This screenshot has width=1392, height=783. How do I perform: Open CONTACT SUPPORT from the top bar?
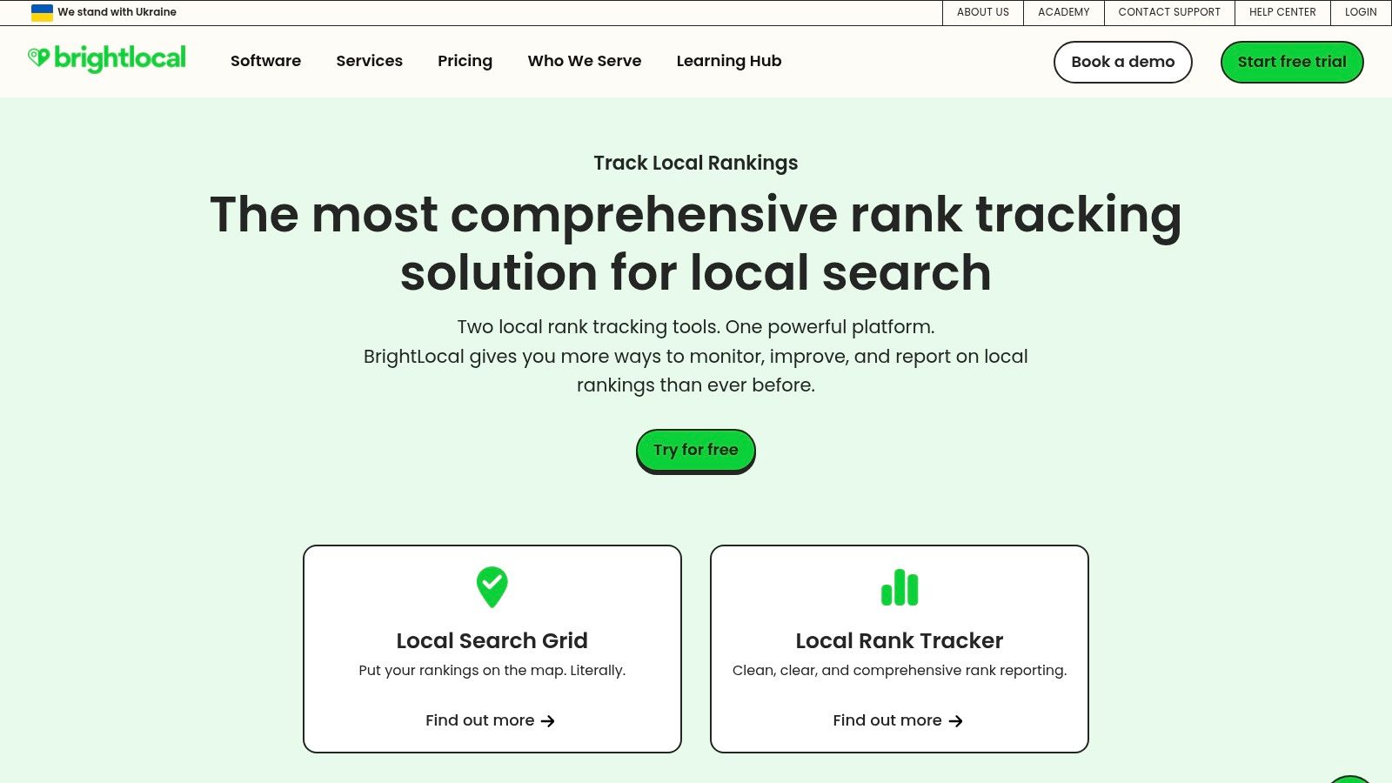tap(1169, 12)
